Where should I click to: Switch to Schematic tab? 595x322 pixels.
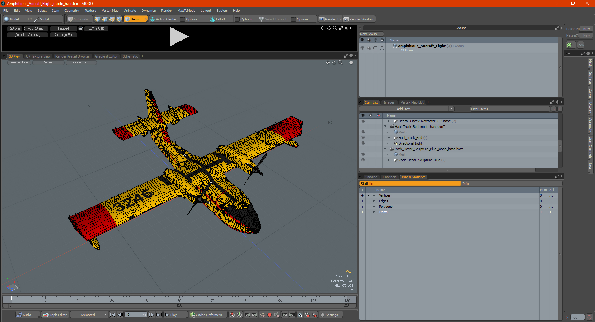tap(130, 56)
